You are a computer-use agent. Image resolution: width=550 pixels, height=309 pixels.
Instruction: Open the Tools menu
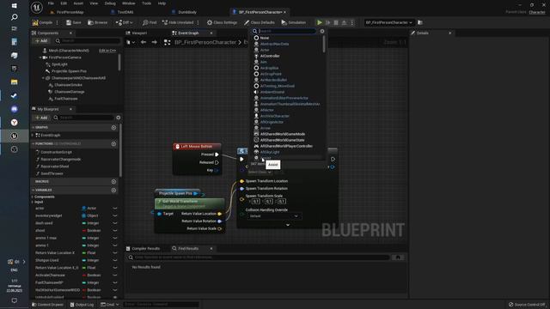(147, 3)
